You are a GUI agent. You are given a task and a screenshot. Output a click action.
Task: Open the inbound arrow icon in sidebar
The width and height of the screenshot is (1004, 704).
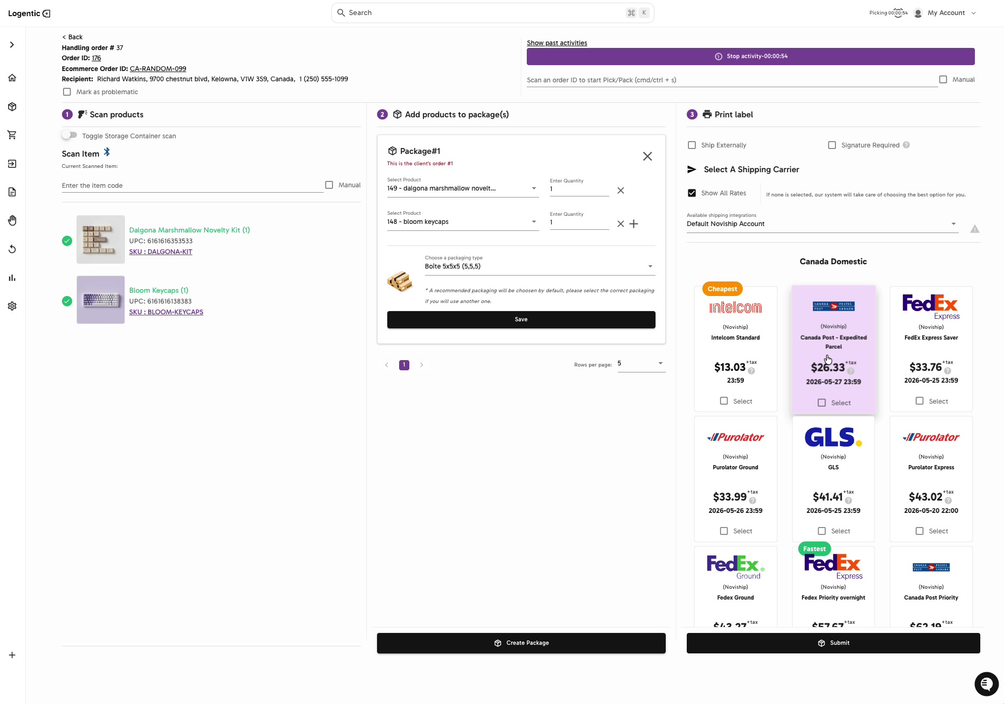point(12,164)
